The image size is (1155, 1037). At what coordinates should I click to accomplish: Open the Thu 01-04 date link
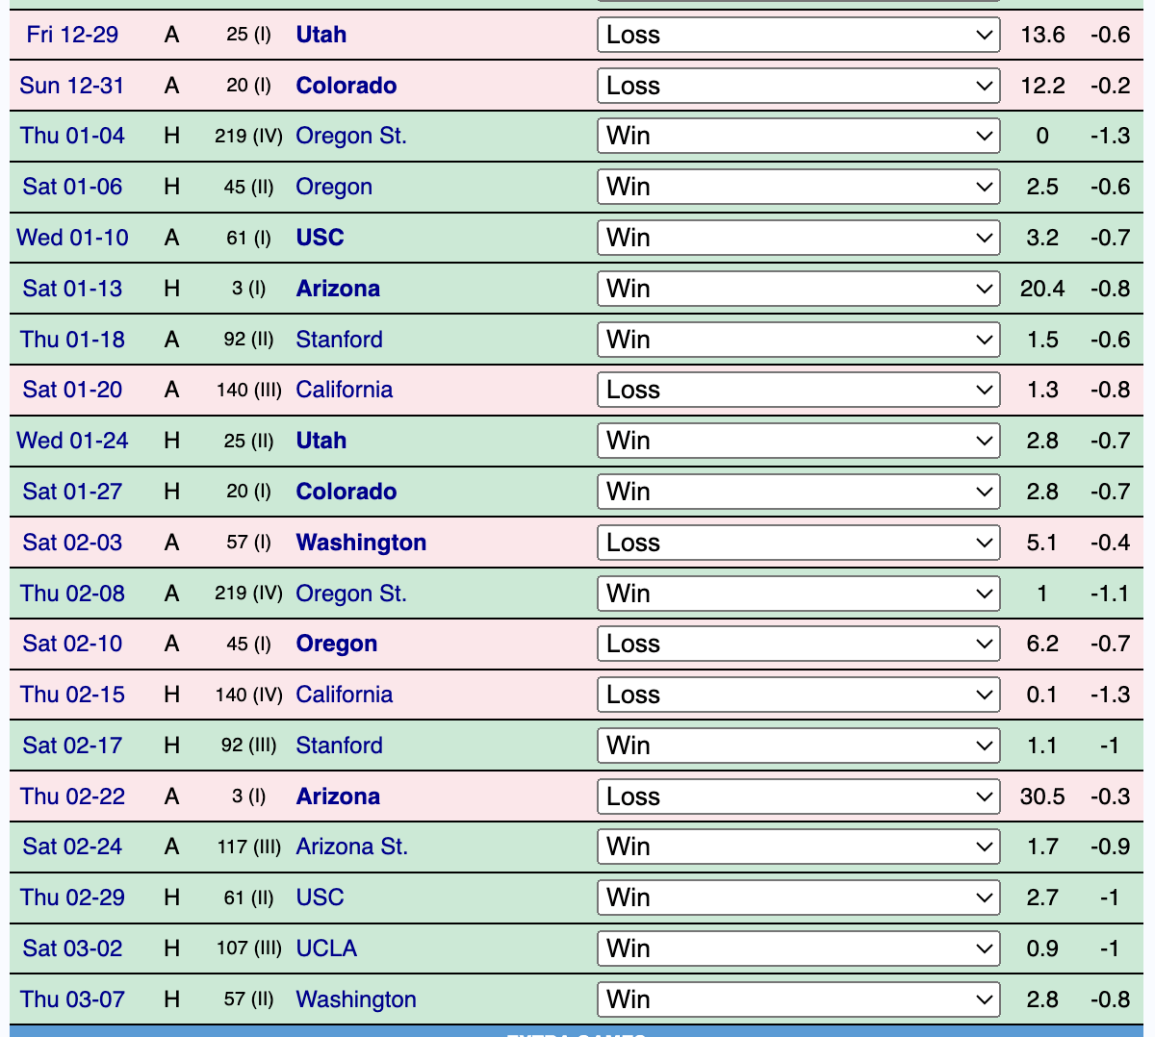tap(72, 136)
